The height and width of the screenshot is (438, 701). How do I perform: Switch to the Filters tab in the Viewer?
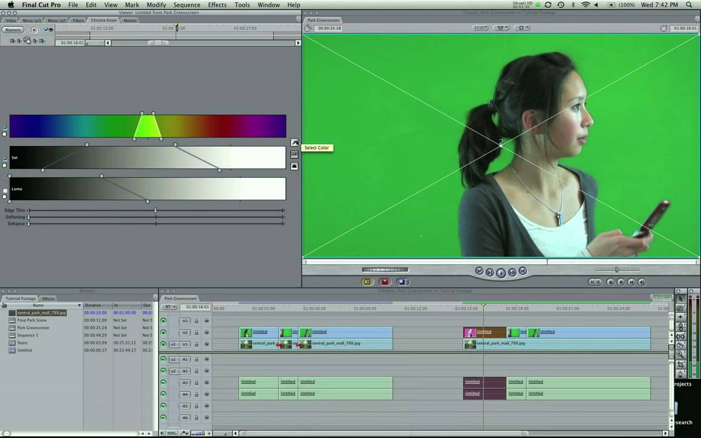tap(78, 21)
